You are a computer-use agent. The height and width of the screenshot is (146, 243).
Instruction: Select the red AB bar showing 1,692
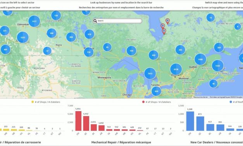(102, 128)
